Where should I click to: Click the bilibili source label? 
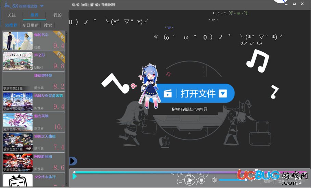(39, 67)
